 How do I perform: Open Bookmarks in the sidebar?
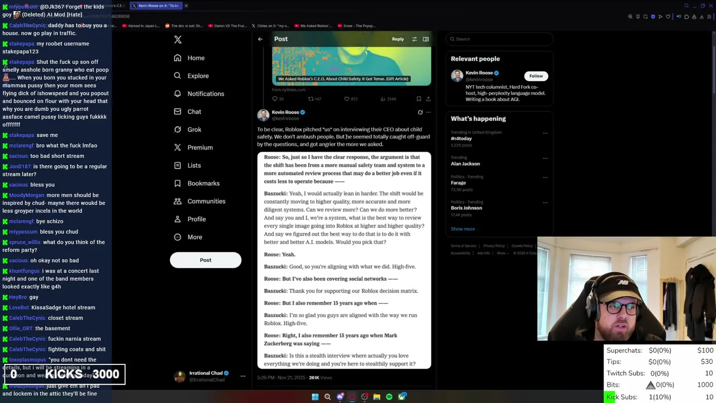click(197, 183)
